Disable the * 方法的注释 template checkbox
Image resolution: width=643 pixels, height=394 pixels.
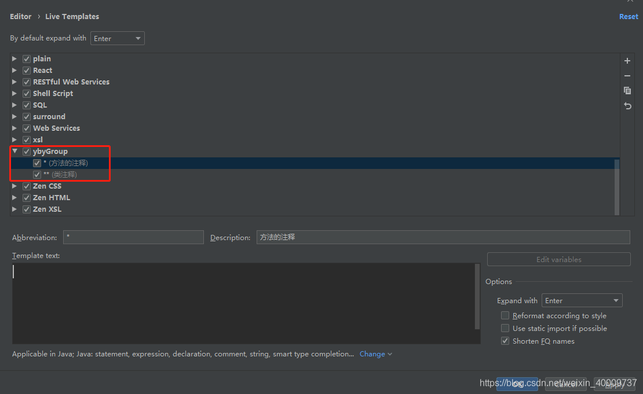37,163
